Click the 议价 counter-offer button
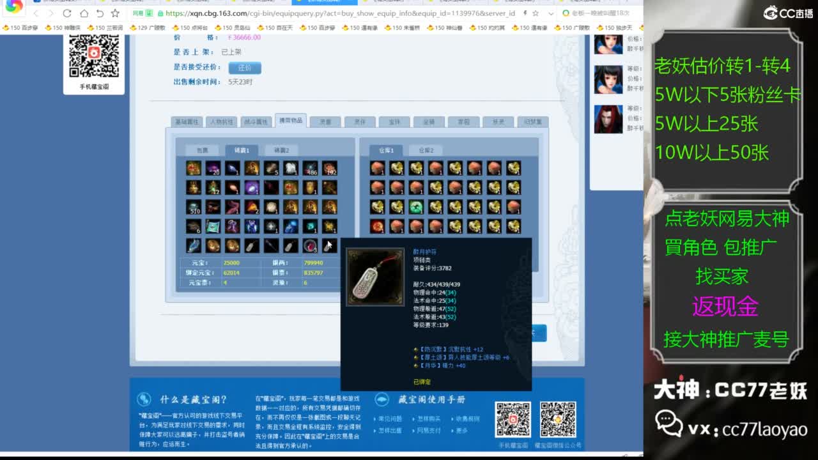 [x=245, y=68]
